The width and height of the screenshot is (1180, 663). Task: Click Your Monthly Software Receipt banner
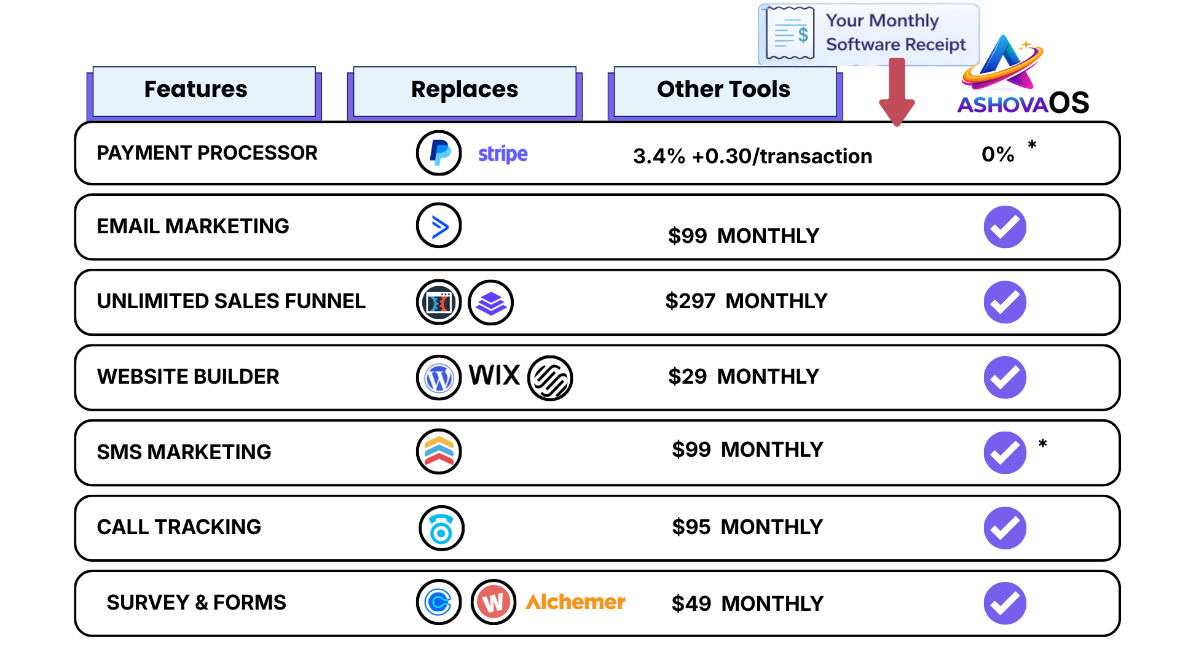click(x=868, y=33)
